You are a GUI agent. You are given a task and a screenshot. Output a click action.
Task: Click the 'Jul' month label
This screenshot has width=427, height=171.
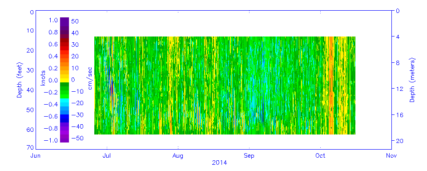click(107, 156)
